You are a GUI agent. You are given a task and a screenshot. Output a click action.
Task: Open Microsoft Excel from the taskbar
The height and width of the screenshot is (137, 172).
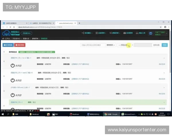tap(129, 114)
